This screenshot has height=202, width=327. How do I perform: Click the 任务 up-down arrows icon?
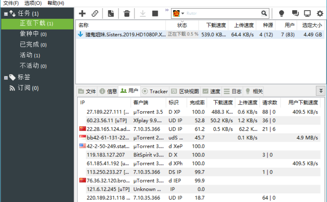(x=12, y=14)
